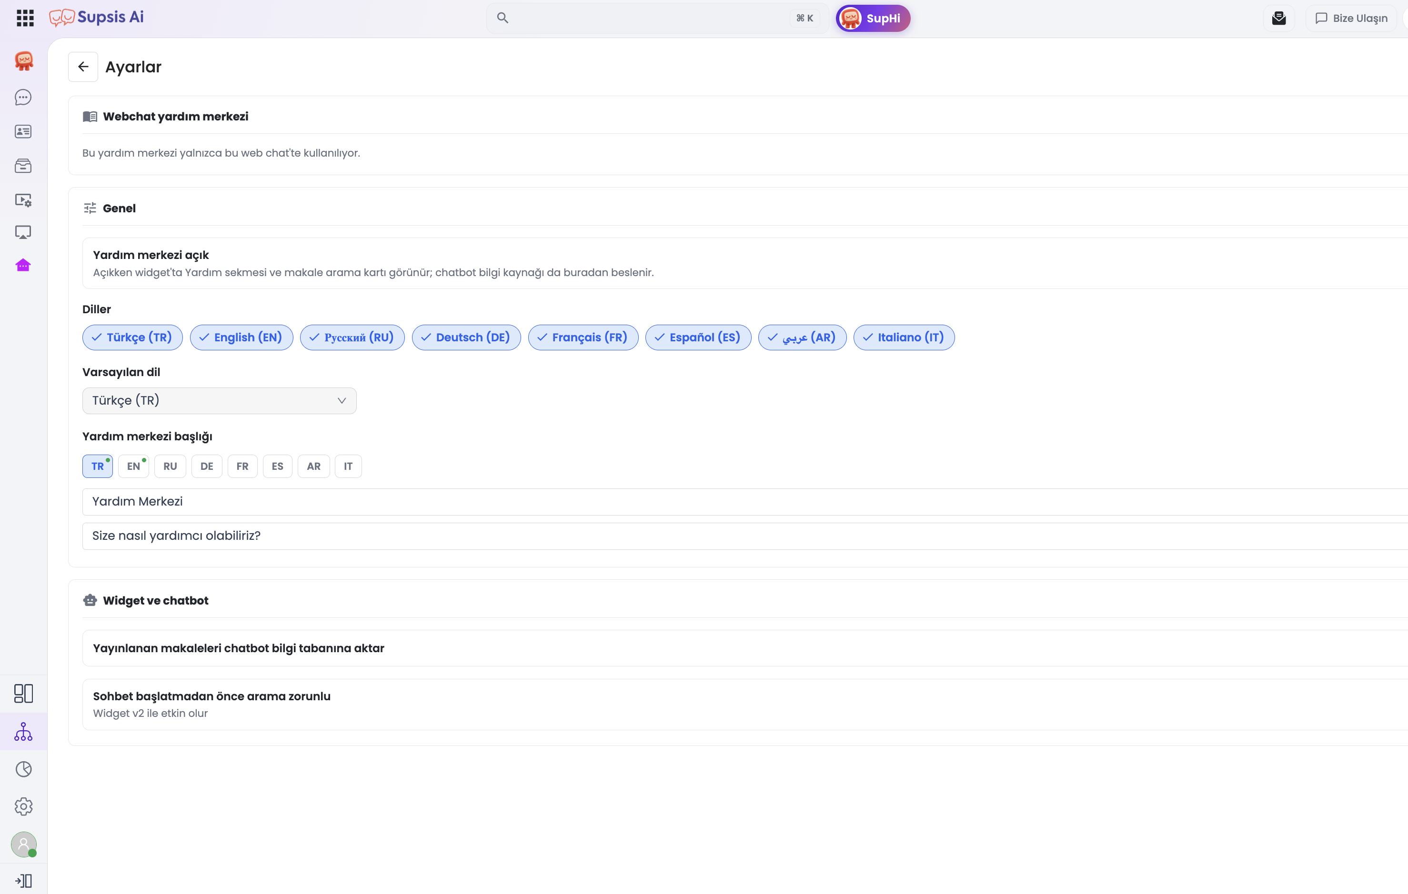
Task: Open the dashboard layout sidebar icon
Action: [23, 694]
